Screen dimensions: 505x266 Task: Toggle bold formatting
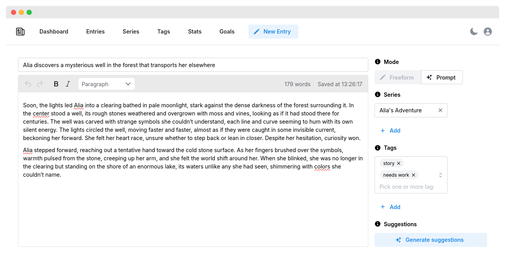coord(56,84)
